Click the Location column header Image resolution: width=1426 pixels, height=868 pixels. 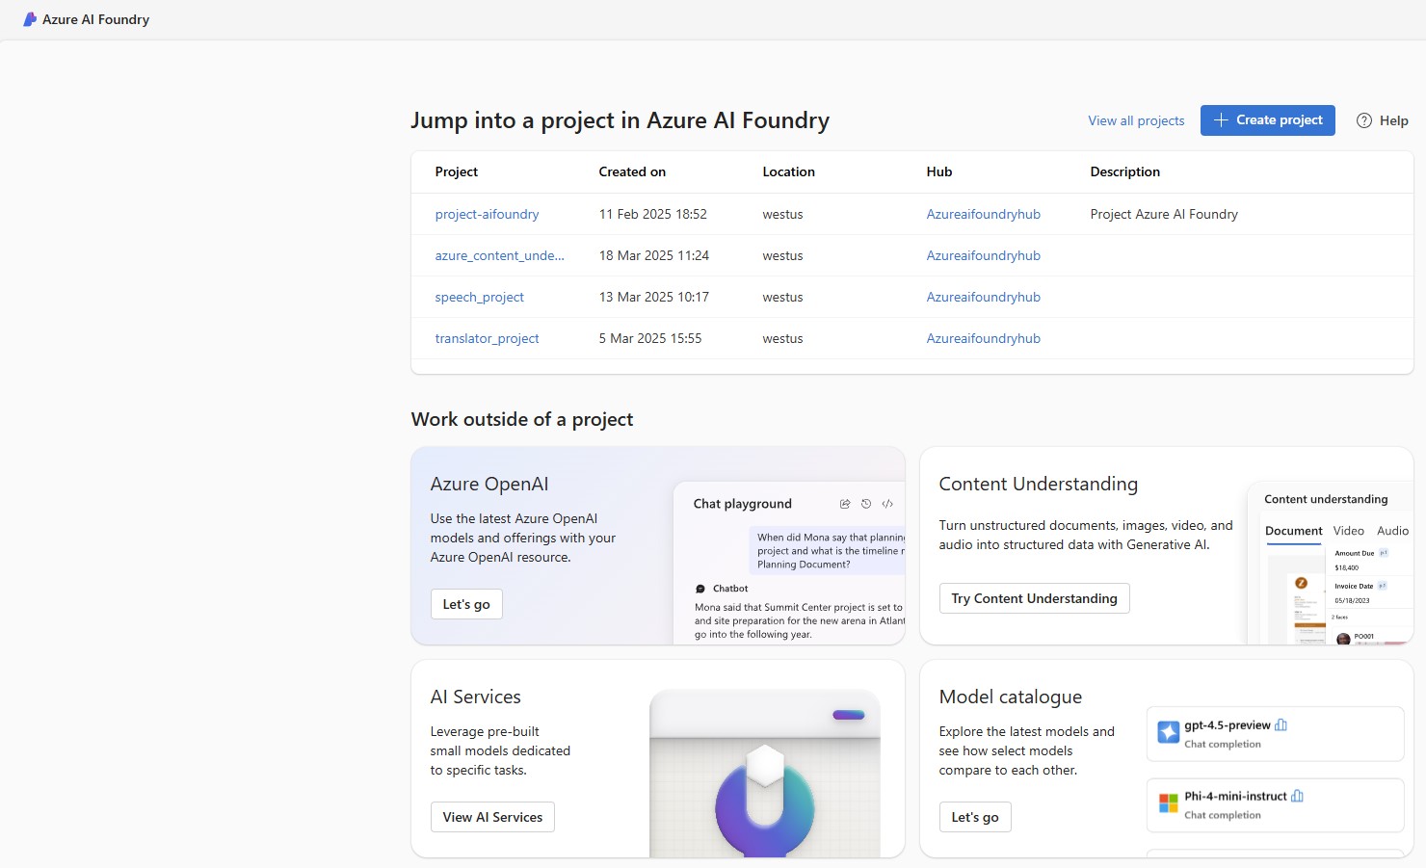click(789, 171)
